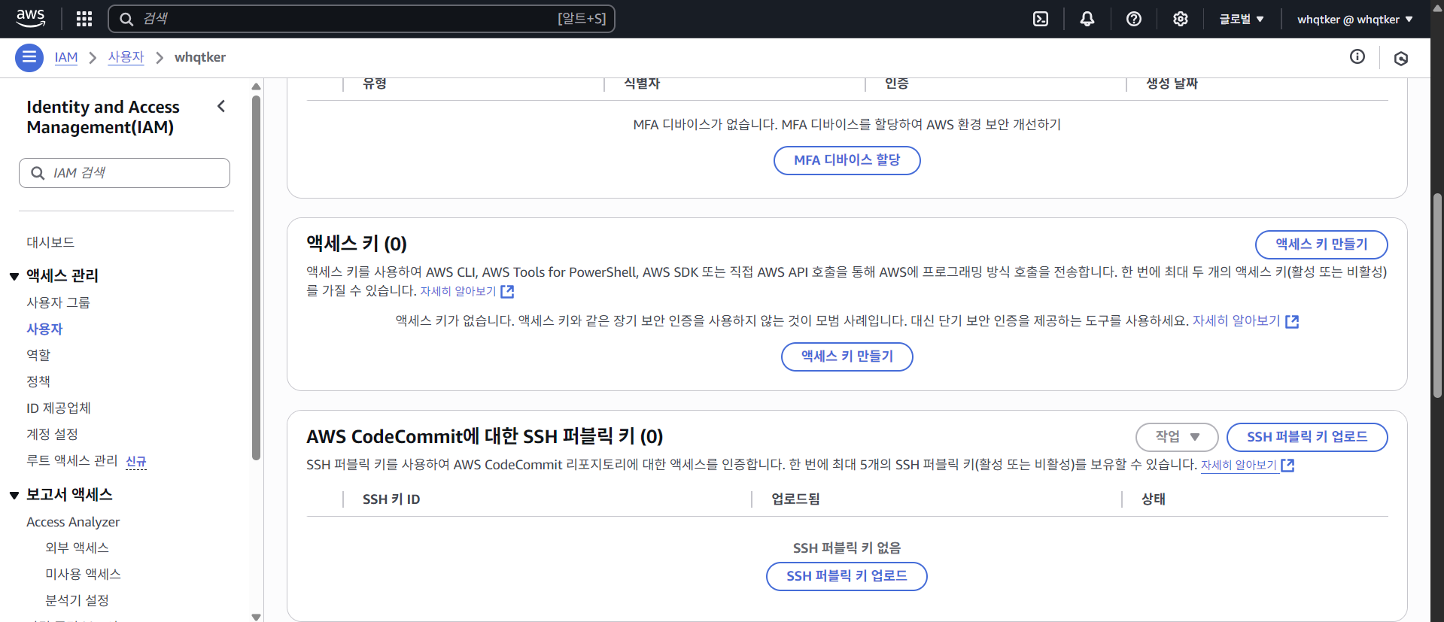1444x622 pixels.
Task: Collapse the 보고서 액세스 section
Action: pyautogui.click(x=14, y=495)
